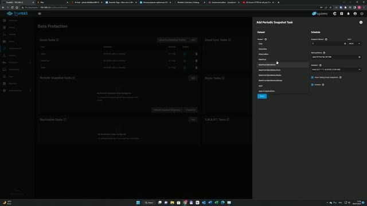Viewport: 367px width, 206px height.
Task: Close the Add Periodic Snapshot Task panel
Action: tap(361, 22)
